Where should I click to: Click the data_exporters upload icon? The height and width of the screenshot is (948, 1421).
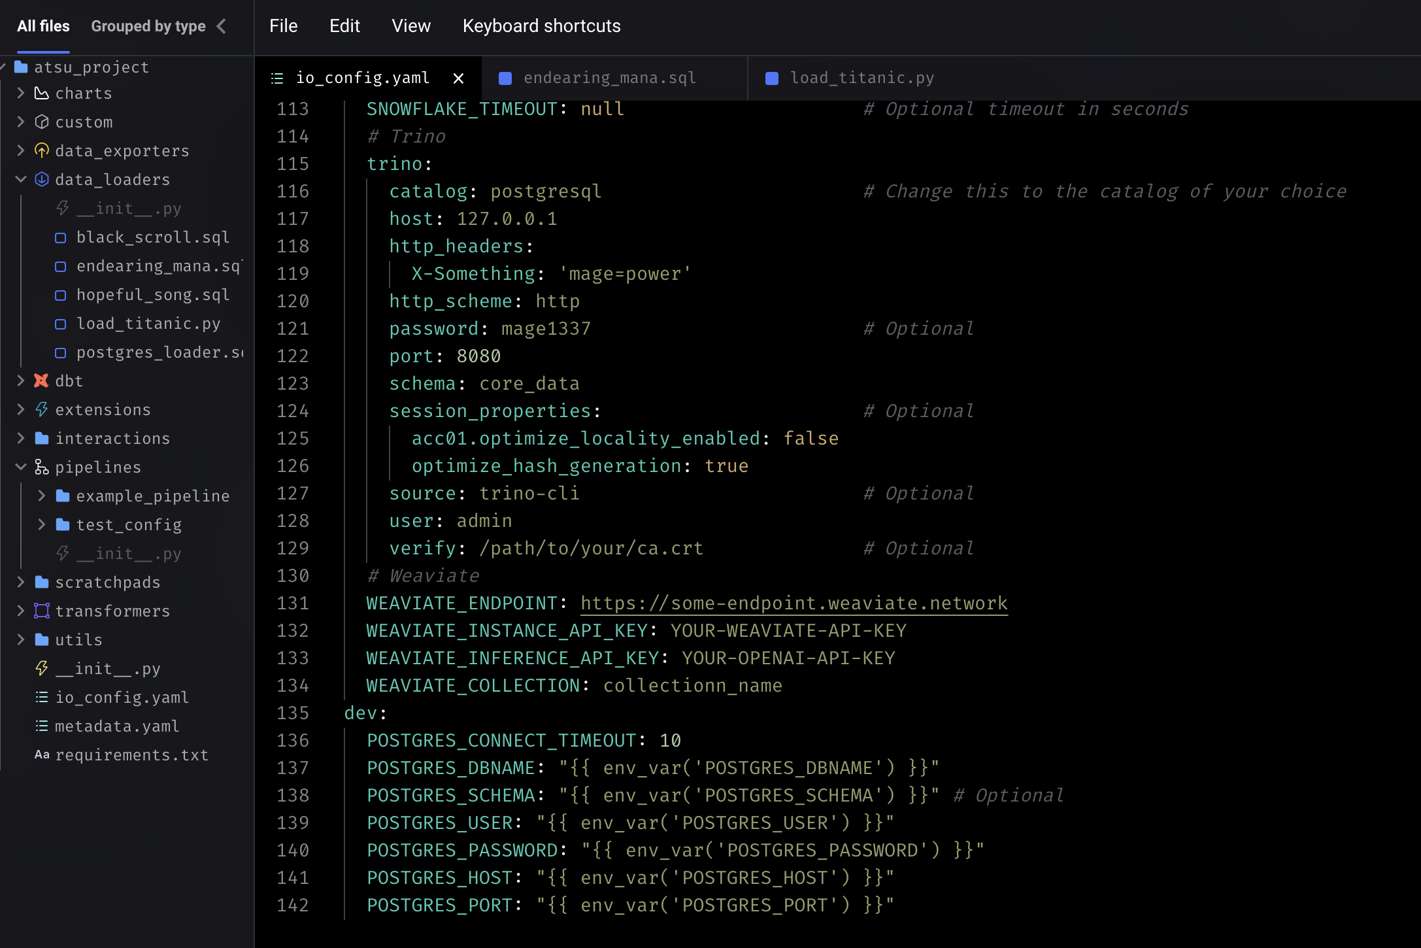pos(42,151)
